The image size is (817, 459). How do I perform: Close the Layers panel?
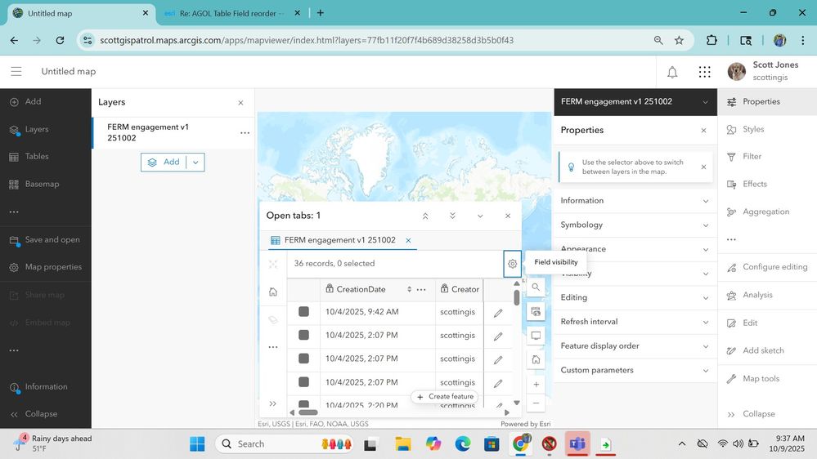point(240,103)
